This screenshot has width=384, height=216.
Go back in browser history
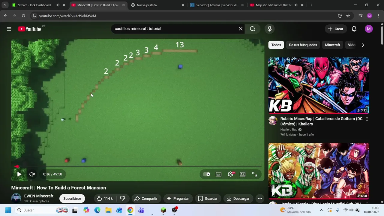(5, 16)
